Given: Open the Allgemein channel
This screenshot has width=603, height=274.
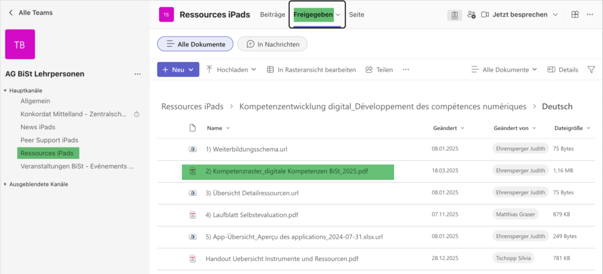Looking at the screenshot, I should [x=35, y=101].
